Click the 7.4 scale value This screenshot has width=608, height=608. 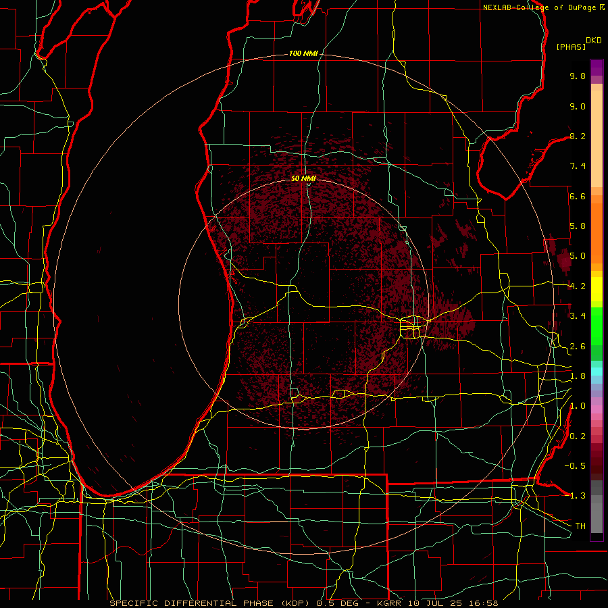578,166
